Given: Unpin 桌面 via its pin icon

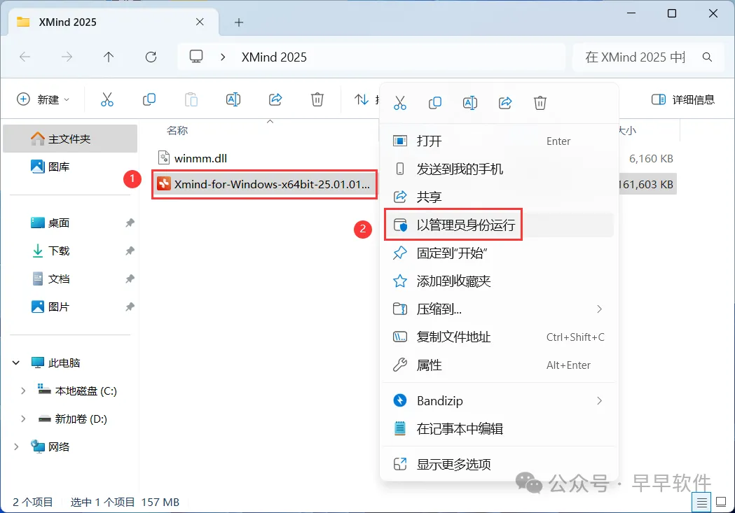Looking at the screenshot, I should coord(130,223).
